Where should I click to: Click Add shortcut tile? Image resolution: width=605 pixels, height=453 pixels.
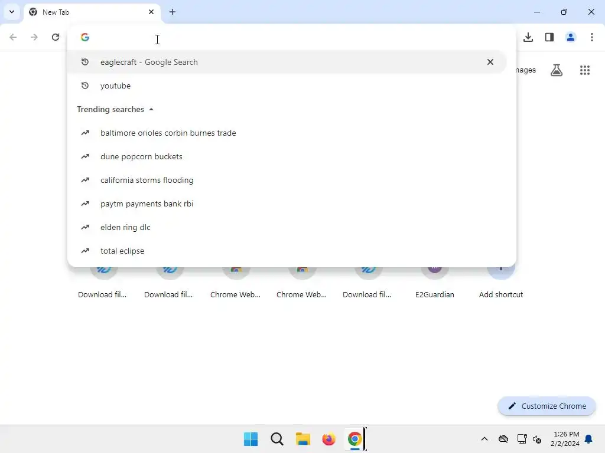pos(501,283)
